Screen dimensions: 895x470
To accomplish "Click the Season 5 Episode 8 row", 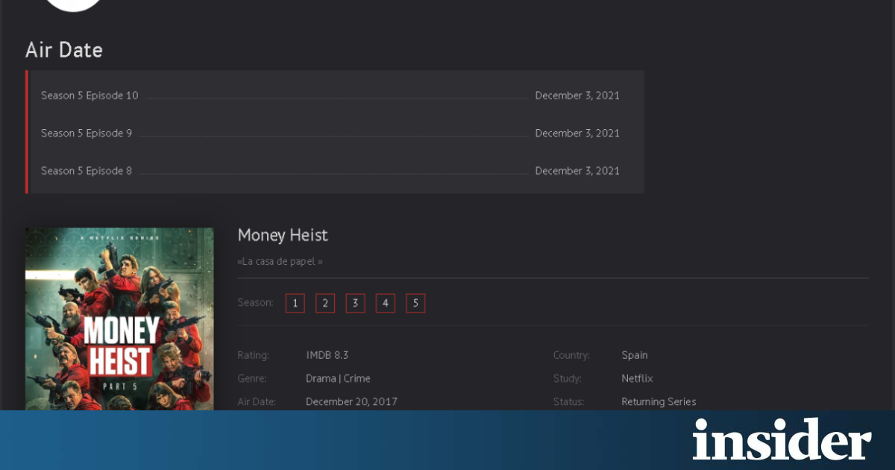I will (330, 171).
